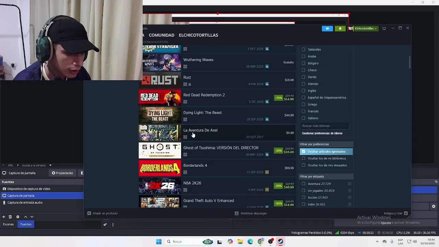The height and width of the screenshot is (247, 439).
Task: Check the Aventura tag filter
Action: tap(303, 184)
